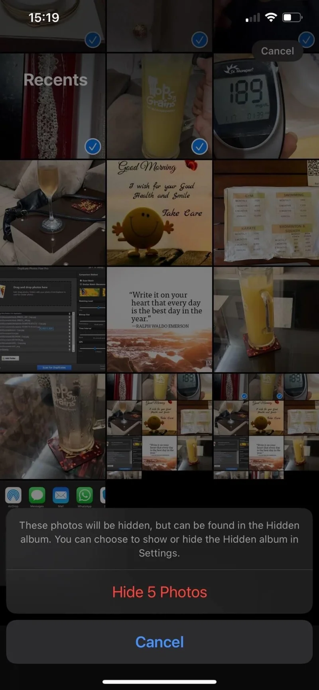Tap the Wi-Fi status icon
The image size is (319, 690).
[x=271, y=18]
